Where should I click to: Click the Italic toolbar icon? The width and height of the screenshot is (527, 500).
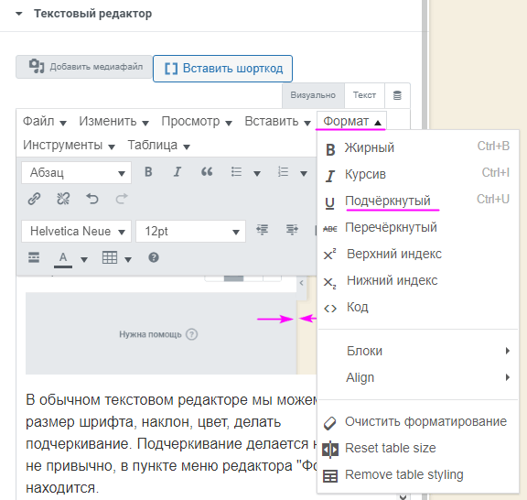177,172
